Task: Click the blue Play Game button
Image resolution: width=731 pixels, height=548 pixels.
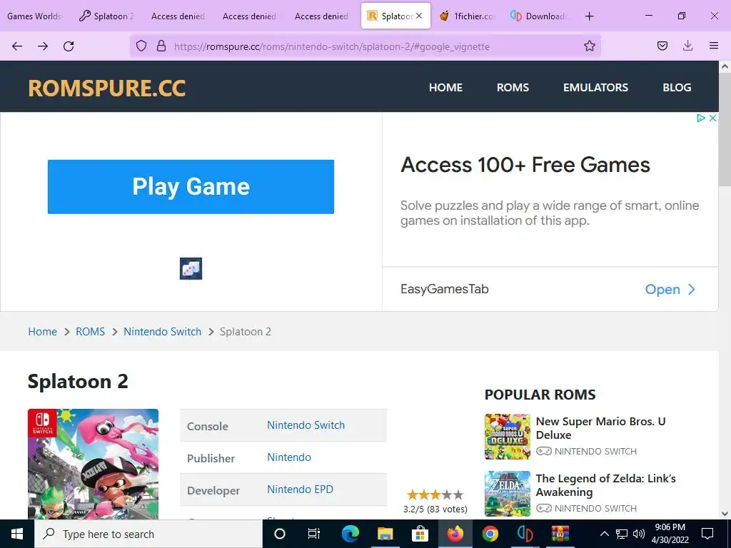Action: (191, 186)
